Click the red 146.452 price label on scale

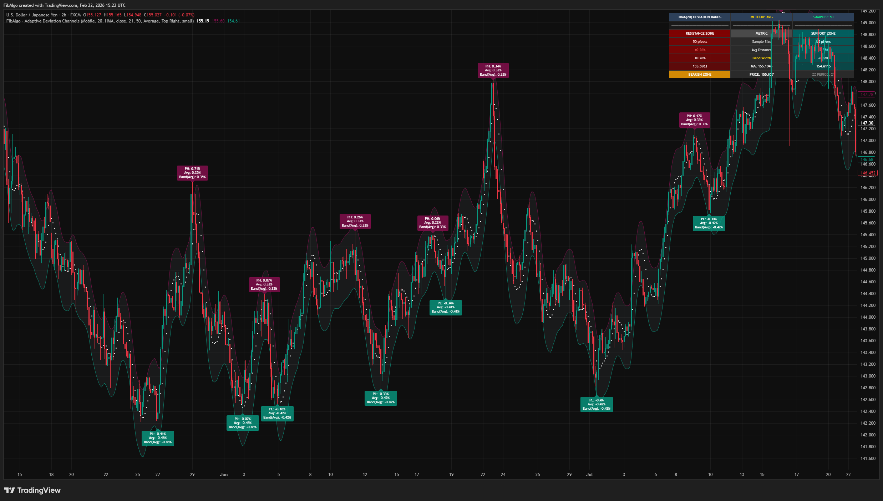[868, 173]
